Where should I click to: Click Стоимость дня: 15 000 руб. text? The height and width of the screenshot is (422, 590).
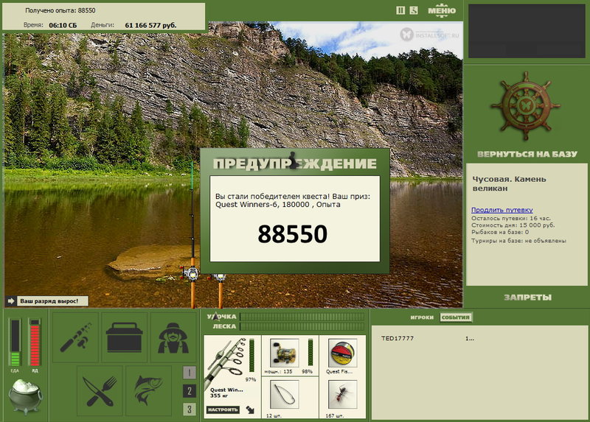coord(513,225)
